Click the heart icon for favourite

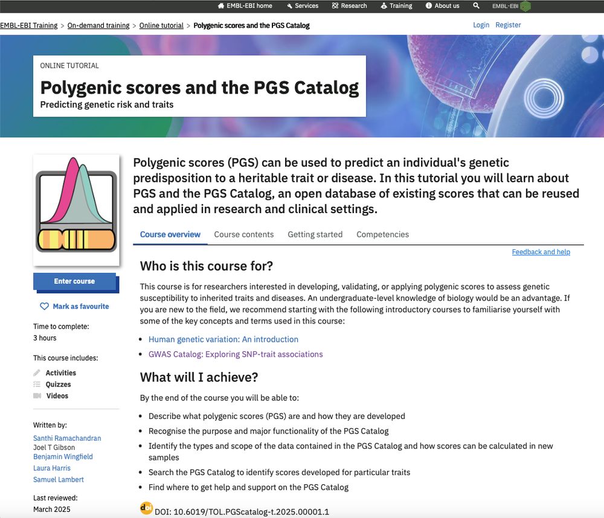tap(44, 306)
